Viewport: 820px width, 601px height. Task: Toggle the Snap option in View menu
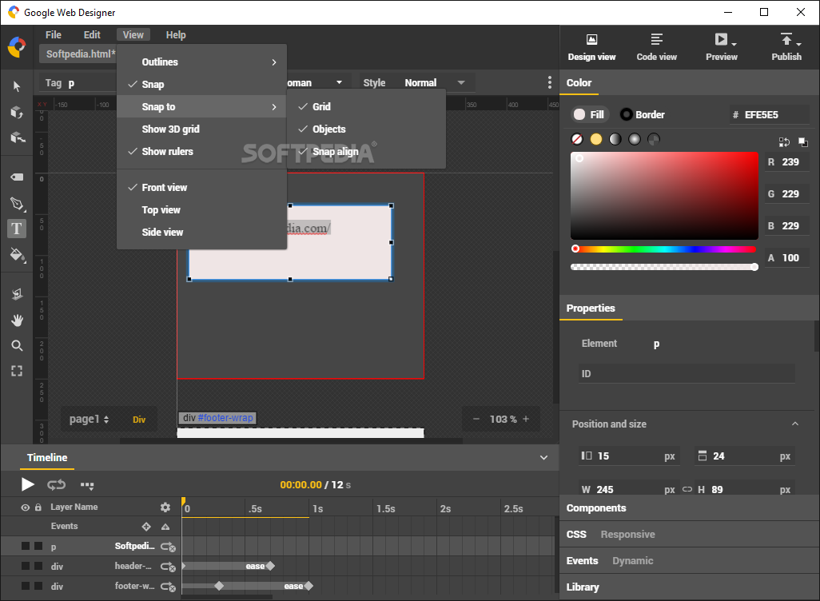[202, 84]
